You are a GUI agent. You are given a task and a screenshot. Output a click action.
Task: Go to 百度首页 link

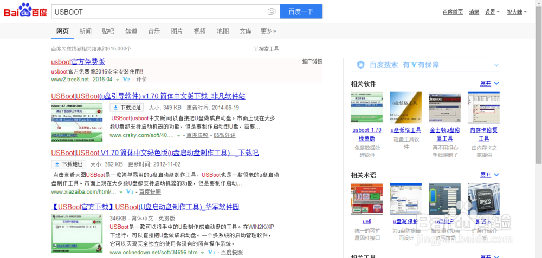453,12
